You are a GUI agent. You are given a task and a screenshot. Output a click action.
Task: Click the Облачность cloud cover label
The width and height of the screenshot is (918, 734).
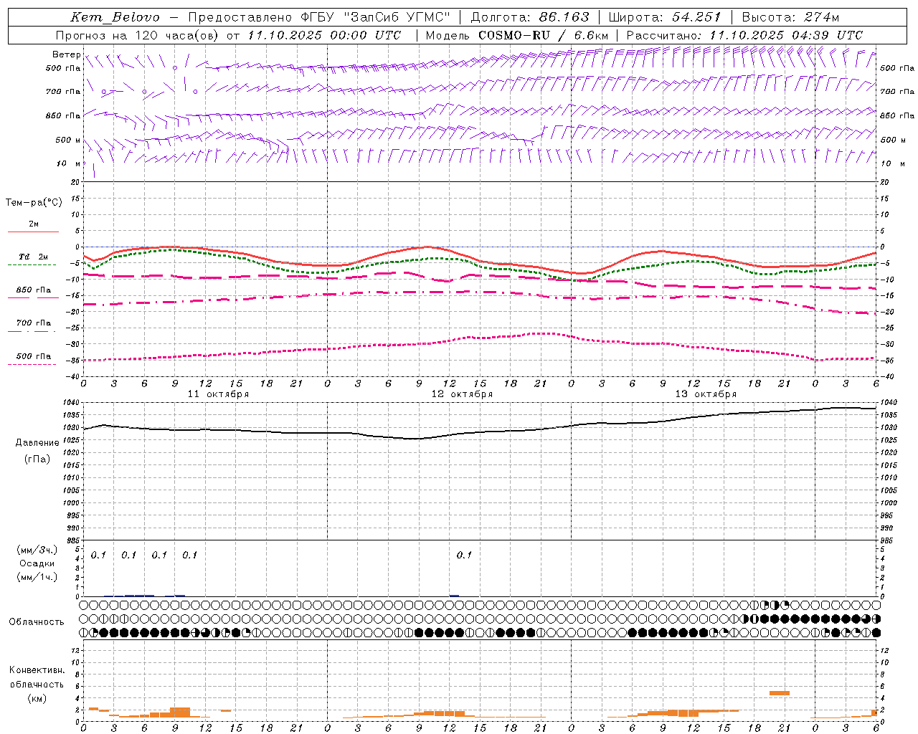pos(37,622)
